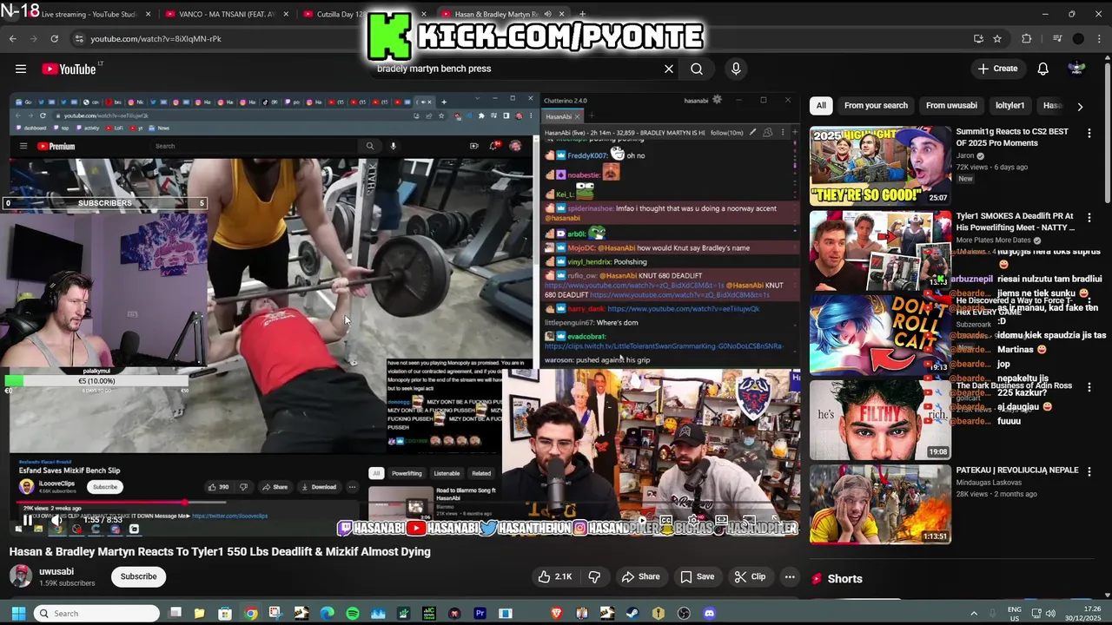1112x625 pixels.
Task: Start voice search with the microphone
Action: click(x=736, y=69)
